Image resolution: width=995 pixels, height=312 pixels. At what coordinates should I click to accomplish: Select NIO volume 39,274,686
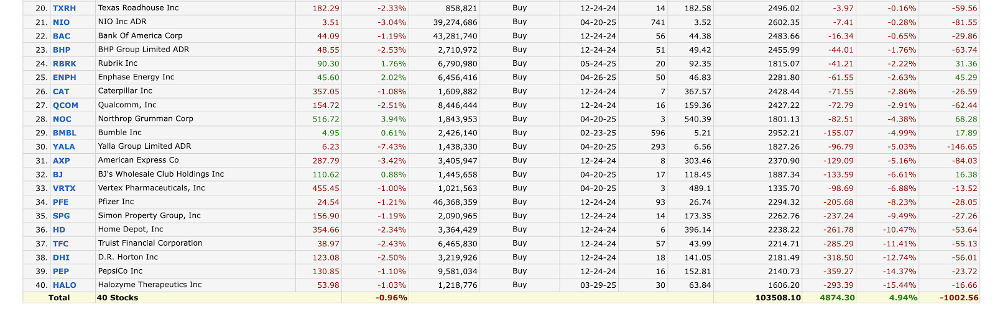(x=455, y=22)
